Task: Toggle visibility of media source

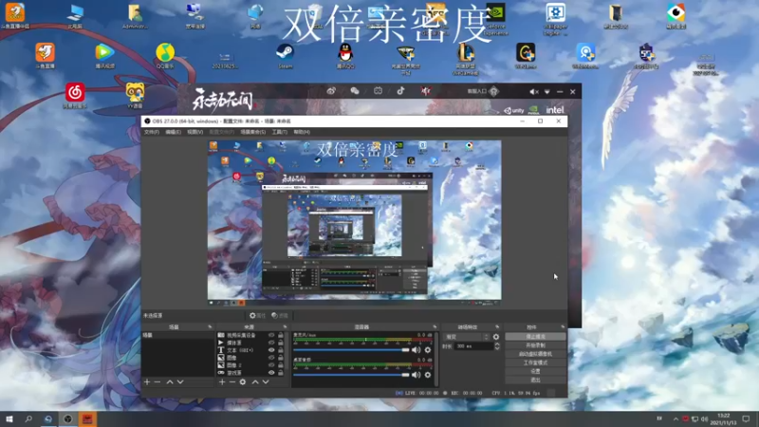Action: pyautogui.click(x=271, y=343)
